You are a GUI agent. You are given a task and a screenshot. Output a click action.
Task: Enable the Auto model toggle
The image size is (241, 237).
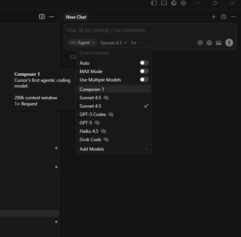coord(144,63)
